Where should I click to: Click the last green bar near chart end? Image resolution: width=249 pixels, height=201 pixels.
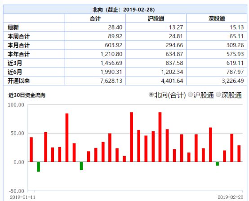(x=217, y=164)
